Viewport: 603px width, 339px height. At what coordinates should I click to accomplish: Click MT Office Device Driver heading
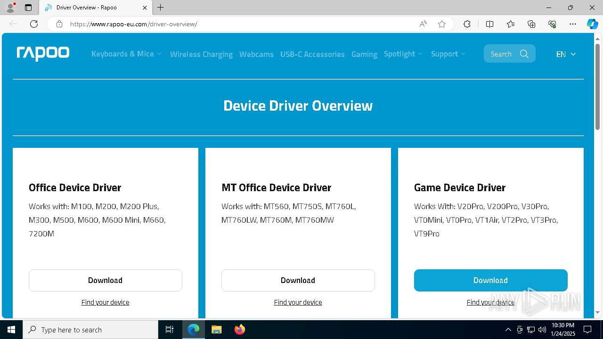[277, 187]
